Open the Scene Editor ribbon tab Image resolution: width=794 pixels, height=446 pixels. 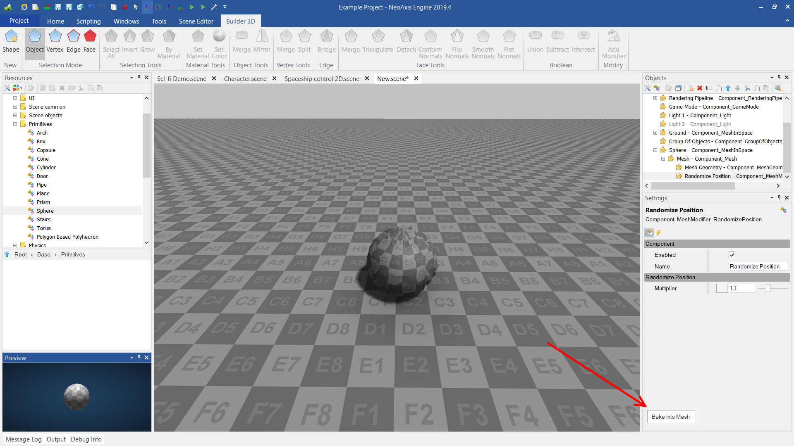click(196, 21)
